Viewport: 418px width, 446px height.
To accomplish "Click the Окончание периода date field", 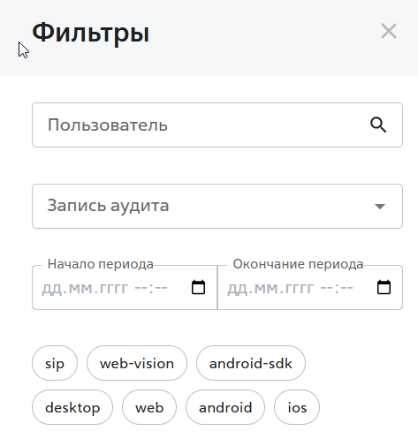I will coord(310,287).
